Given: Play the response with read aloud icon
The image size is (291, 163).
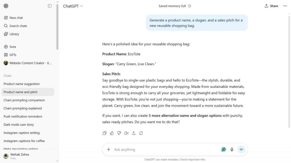Looking at the screenshot, I should pyautogui.click(x=126, y=133).
